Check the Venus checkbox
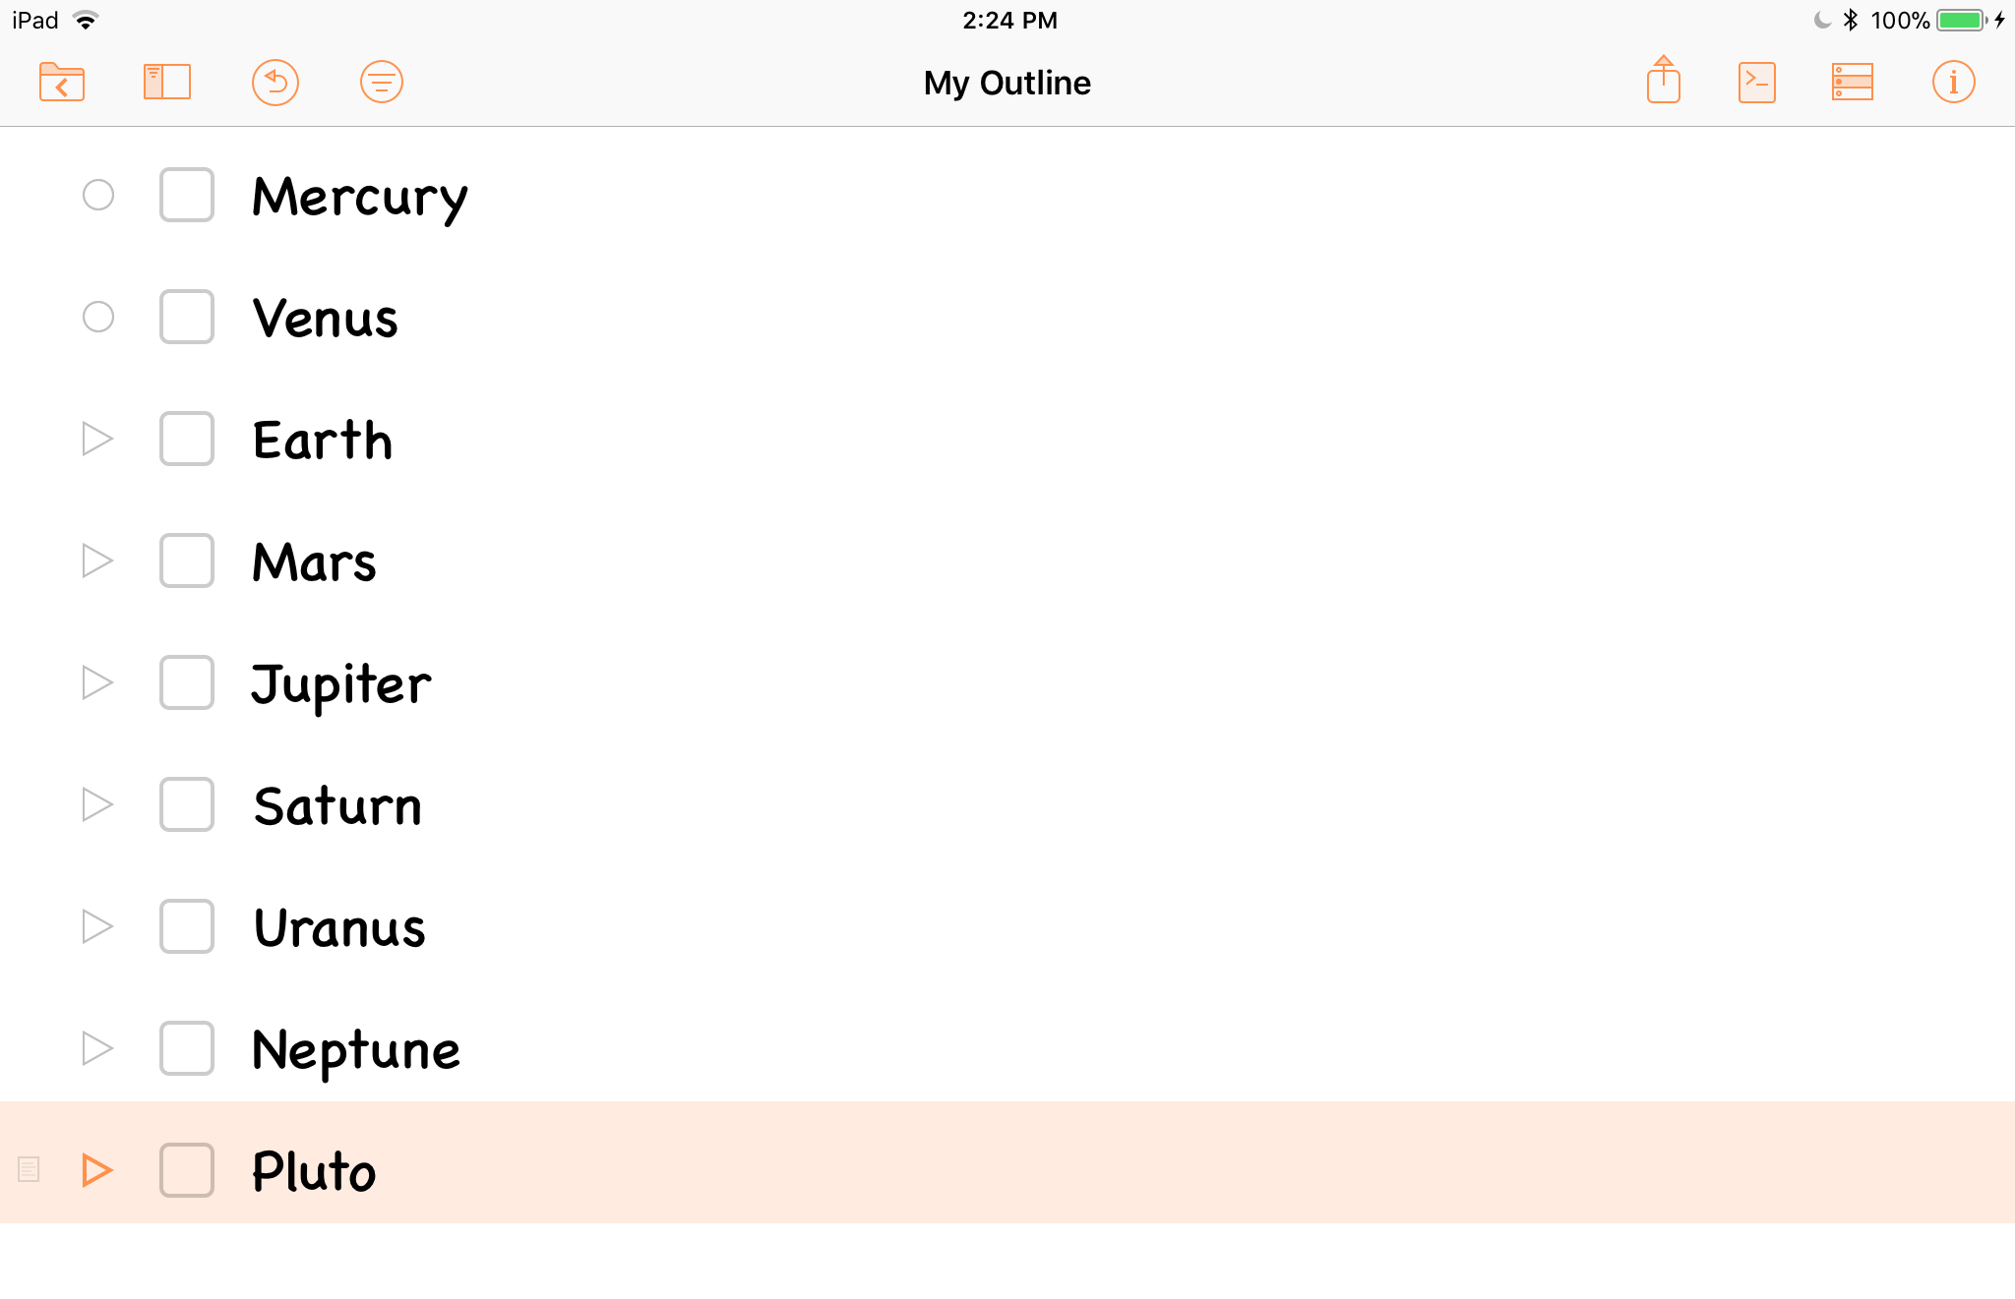This screenshot has height=1299, width=2015. click(187, 316)
